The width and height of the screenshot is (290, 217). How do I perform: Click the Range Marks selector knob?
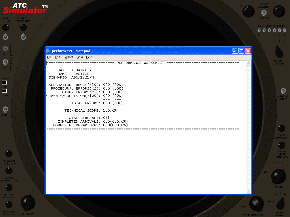coord(280,203)
